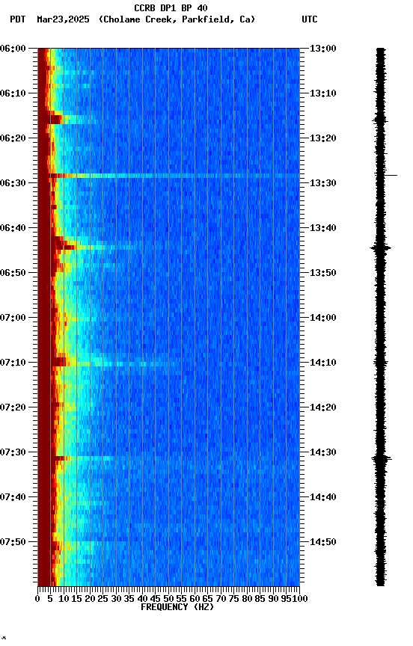Click the seismogram burst near 13:44 UTC
Image resolution: width=413 pixels, height=646 pixels.
[x=380, y=248]
